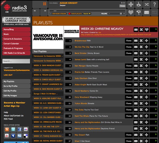Viewport: 159px width, 143px height.
Task: Click in the Search field
Action: pos(16,61)
